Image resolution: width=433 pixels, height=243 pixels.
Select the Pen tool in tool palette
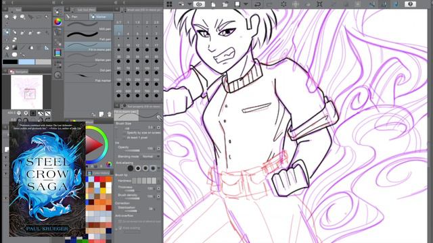(7, 32)
